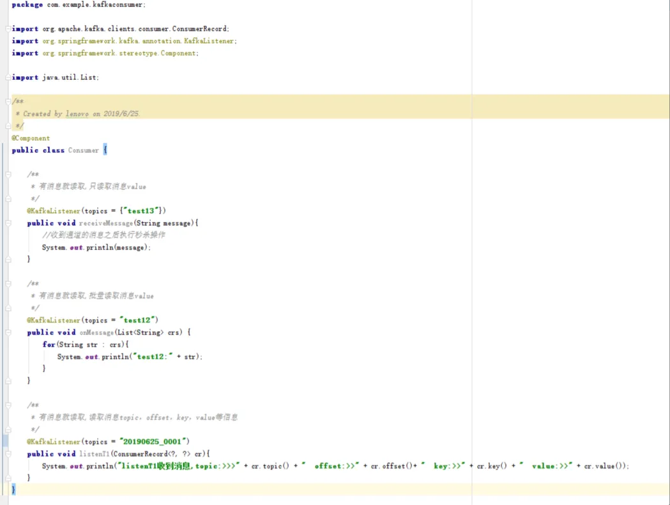Click the listenT1 method name
This screenshot has width=670, height=505.
95,454
